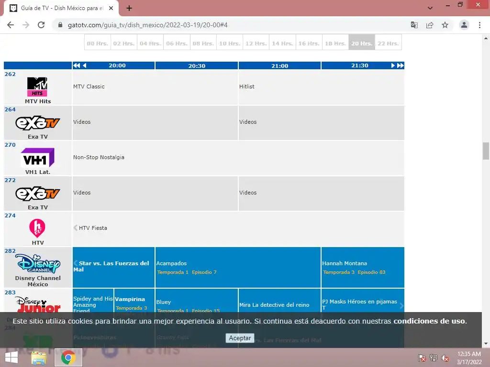Click channel number 262

coord(10,74)
